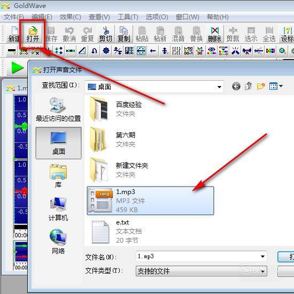This screenshot has width=294, height=294.
Task: Click the vertical bars mixer effect icon
Action: [x=176, y=51]
